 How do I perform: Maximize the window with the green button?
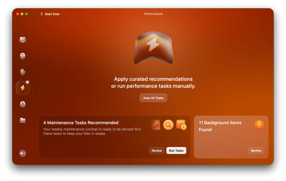point(27,14)
